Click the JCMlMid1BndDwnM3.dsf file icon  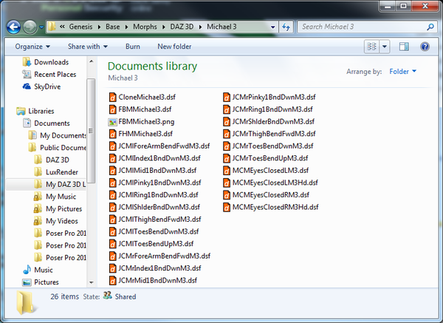click(112, 171)
